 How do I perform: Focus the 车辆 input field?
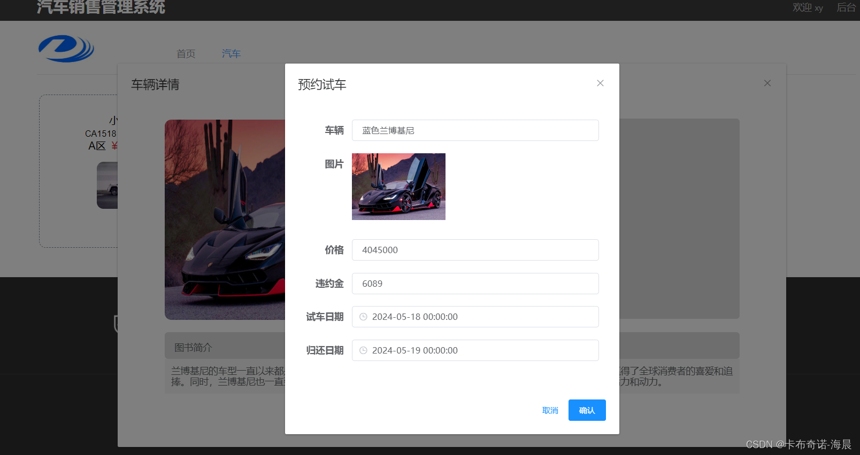475,130
